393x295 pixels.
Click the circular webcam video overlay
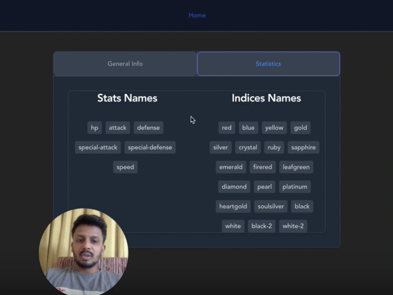click(83, 252)
